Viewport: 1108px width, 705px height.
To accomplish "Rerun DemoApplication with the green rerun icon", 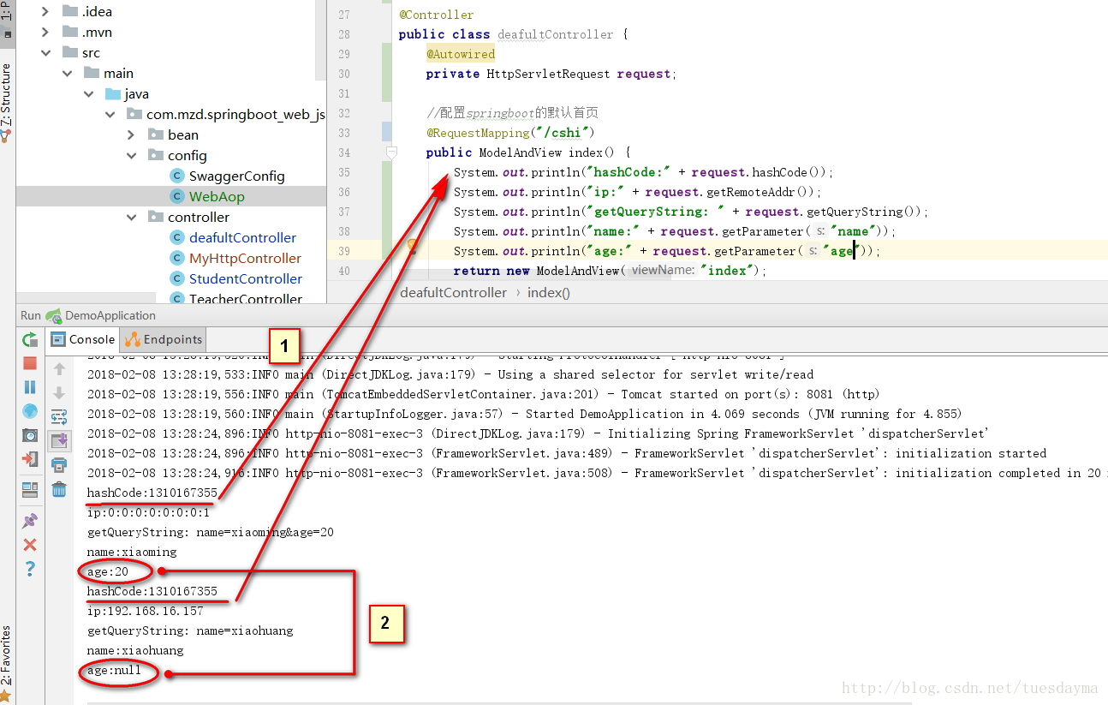I will coord(30,339).
